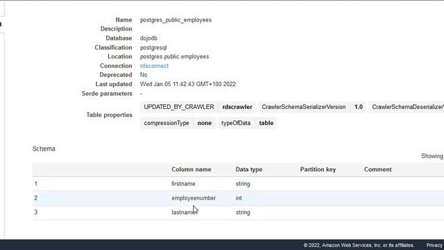Click the none compression value
Image resolution: width=444 pixels, height=250 pixels.
coord(205,123)
